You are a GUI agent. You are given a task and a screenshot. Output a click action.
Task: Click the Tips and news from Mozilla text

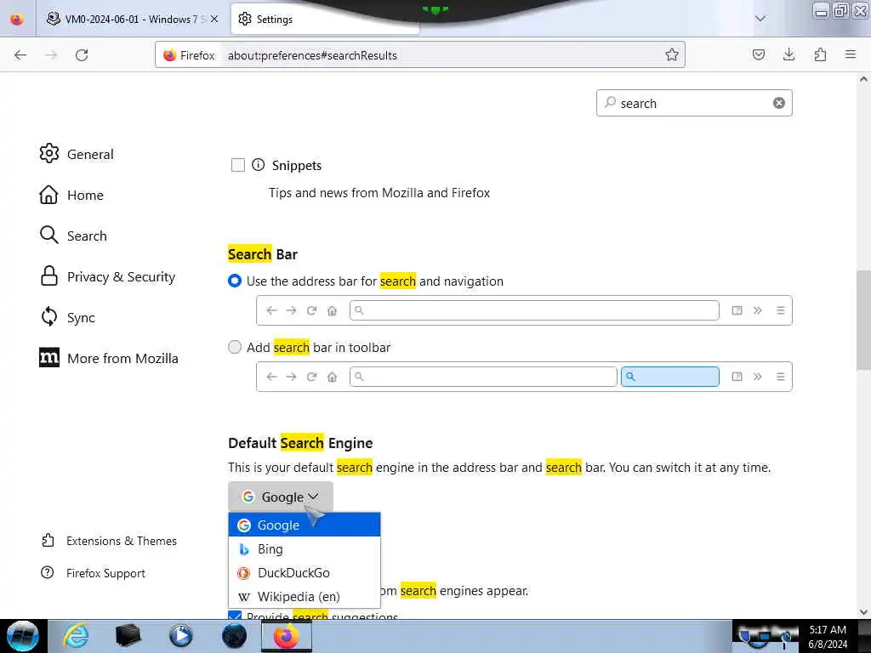pyautogui.click(x=379, y=193)
